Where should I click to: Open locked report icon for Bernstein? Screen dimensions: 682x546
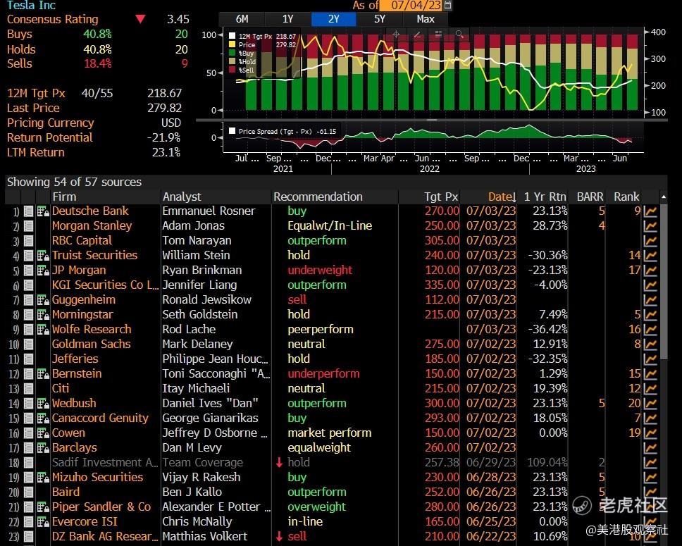[42, 374]
